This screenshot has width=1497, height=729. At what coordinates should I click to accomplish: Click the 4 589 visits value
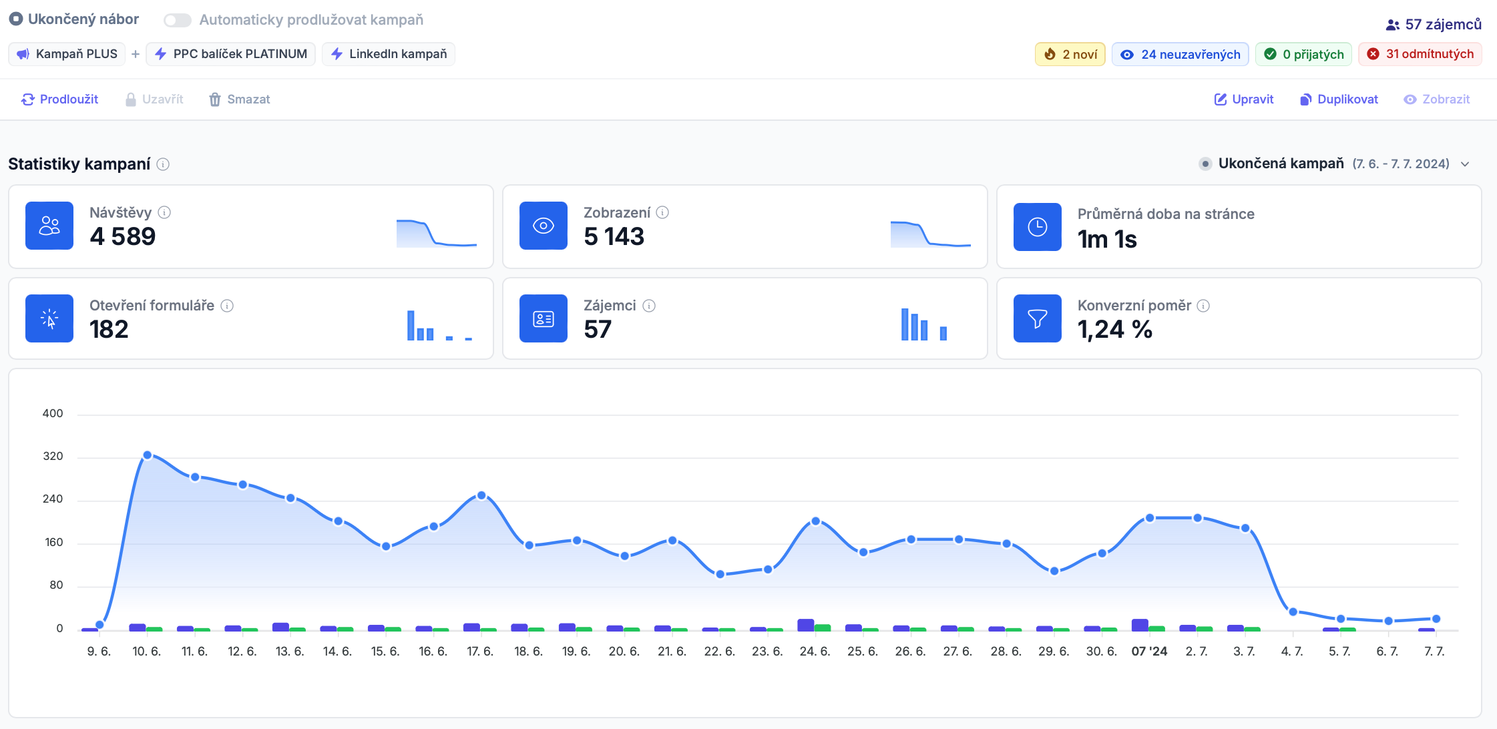tap(123, 236)
